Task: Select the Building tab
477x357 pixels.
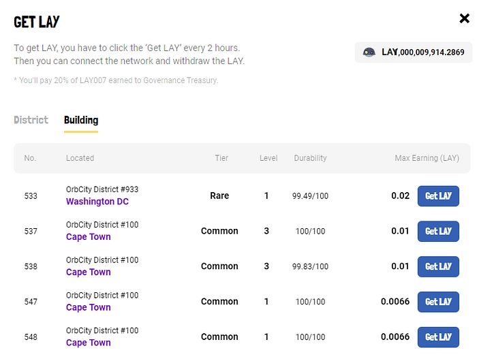Action: click(x=81, y=120)
